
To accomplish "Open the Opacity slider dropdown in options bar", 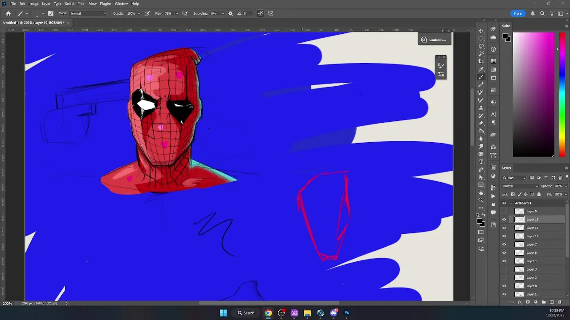I will (x=139, y=13).
